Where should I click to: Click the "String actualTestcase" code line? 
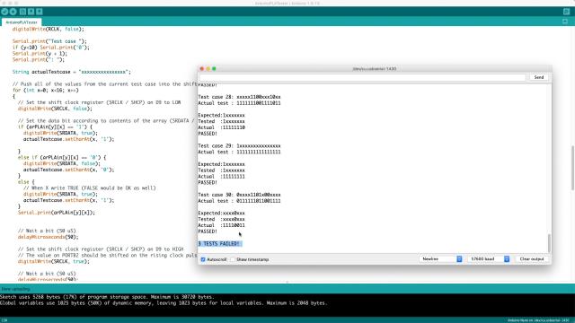point(72,72)
